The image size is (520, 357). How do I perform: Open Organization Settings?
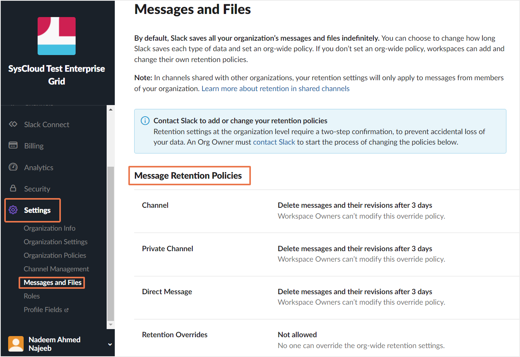point(56,242)
